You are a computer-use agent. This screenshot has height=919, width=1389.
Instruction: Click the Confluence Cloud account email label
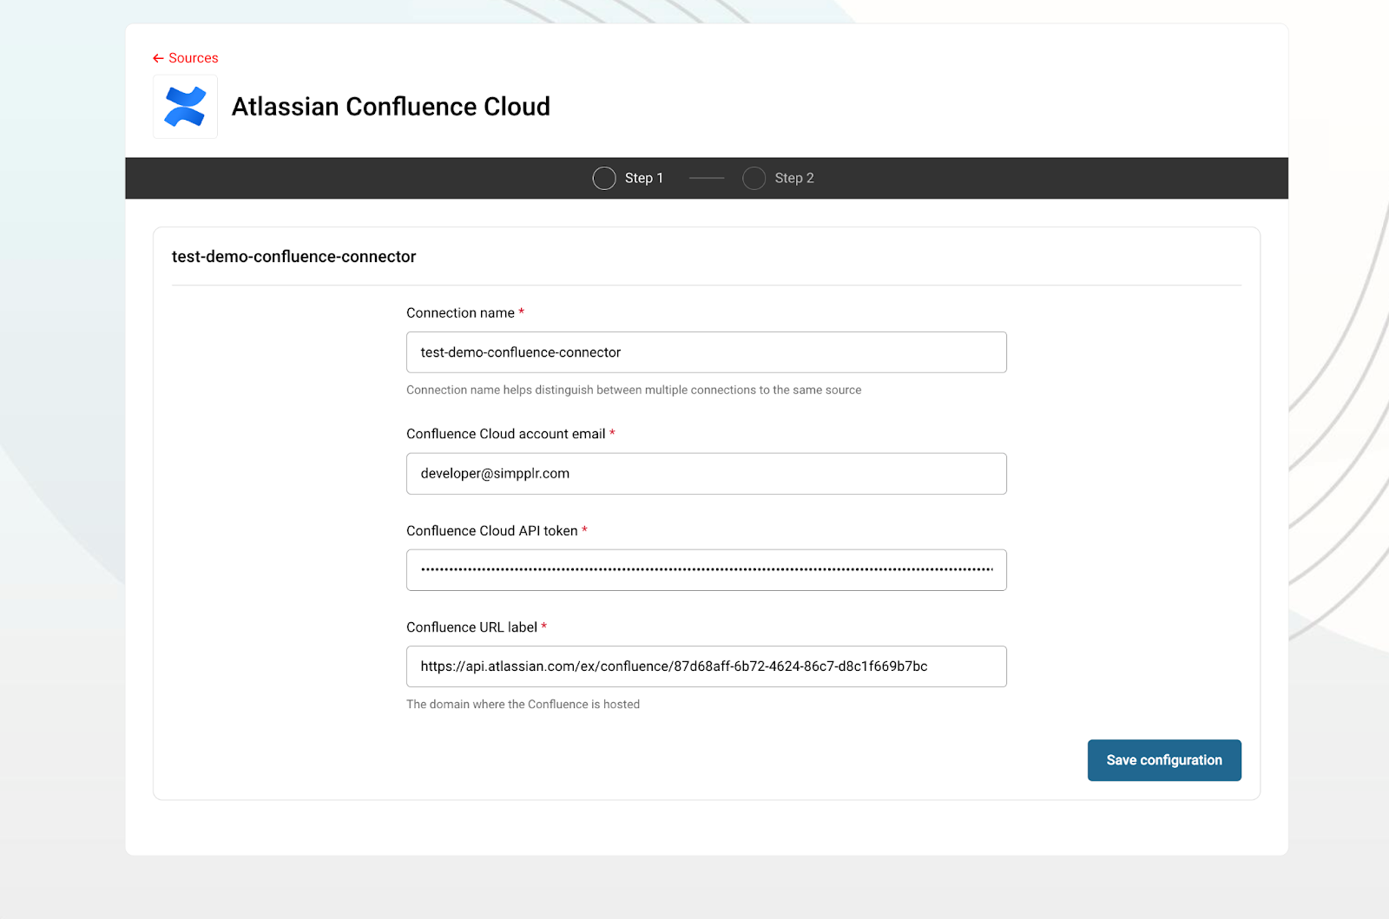click(x=505, y=434)
